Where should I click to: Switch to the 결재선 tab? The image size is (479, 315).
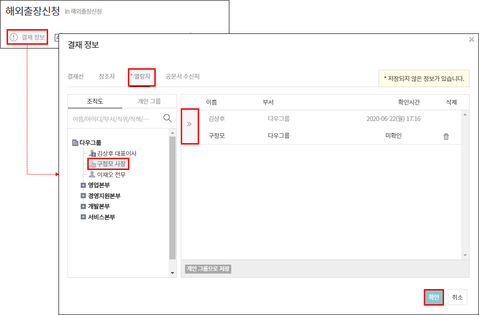pyautogui.click(x=76, y=76)
